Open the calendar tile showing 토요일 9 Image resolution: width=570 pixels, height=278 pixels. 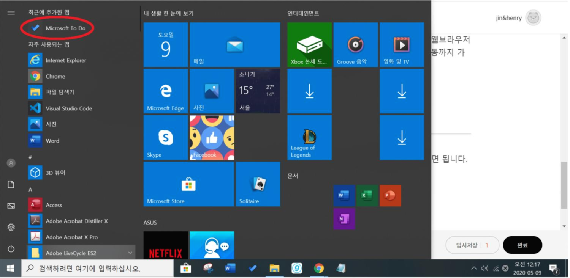point(166,45)
